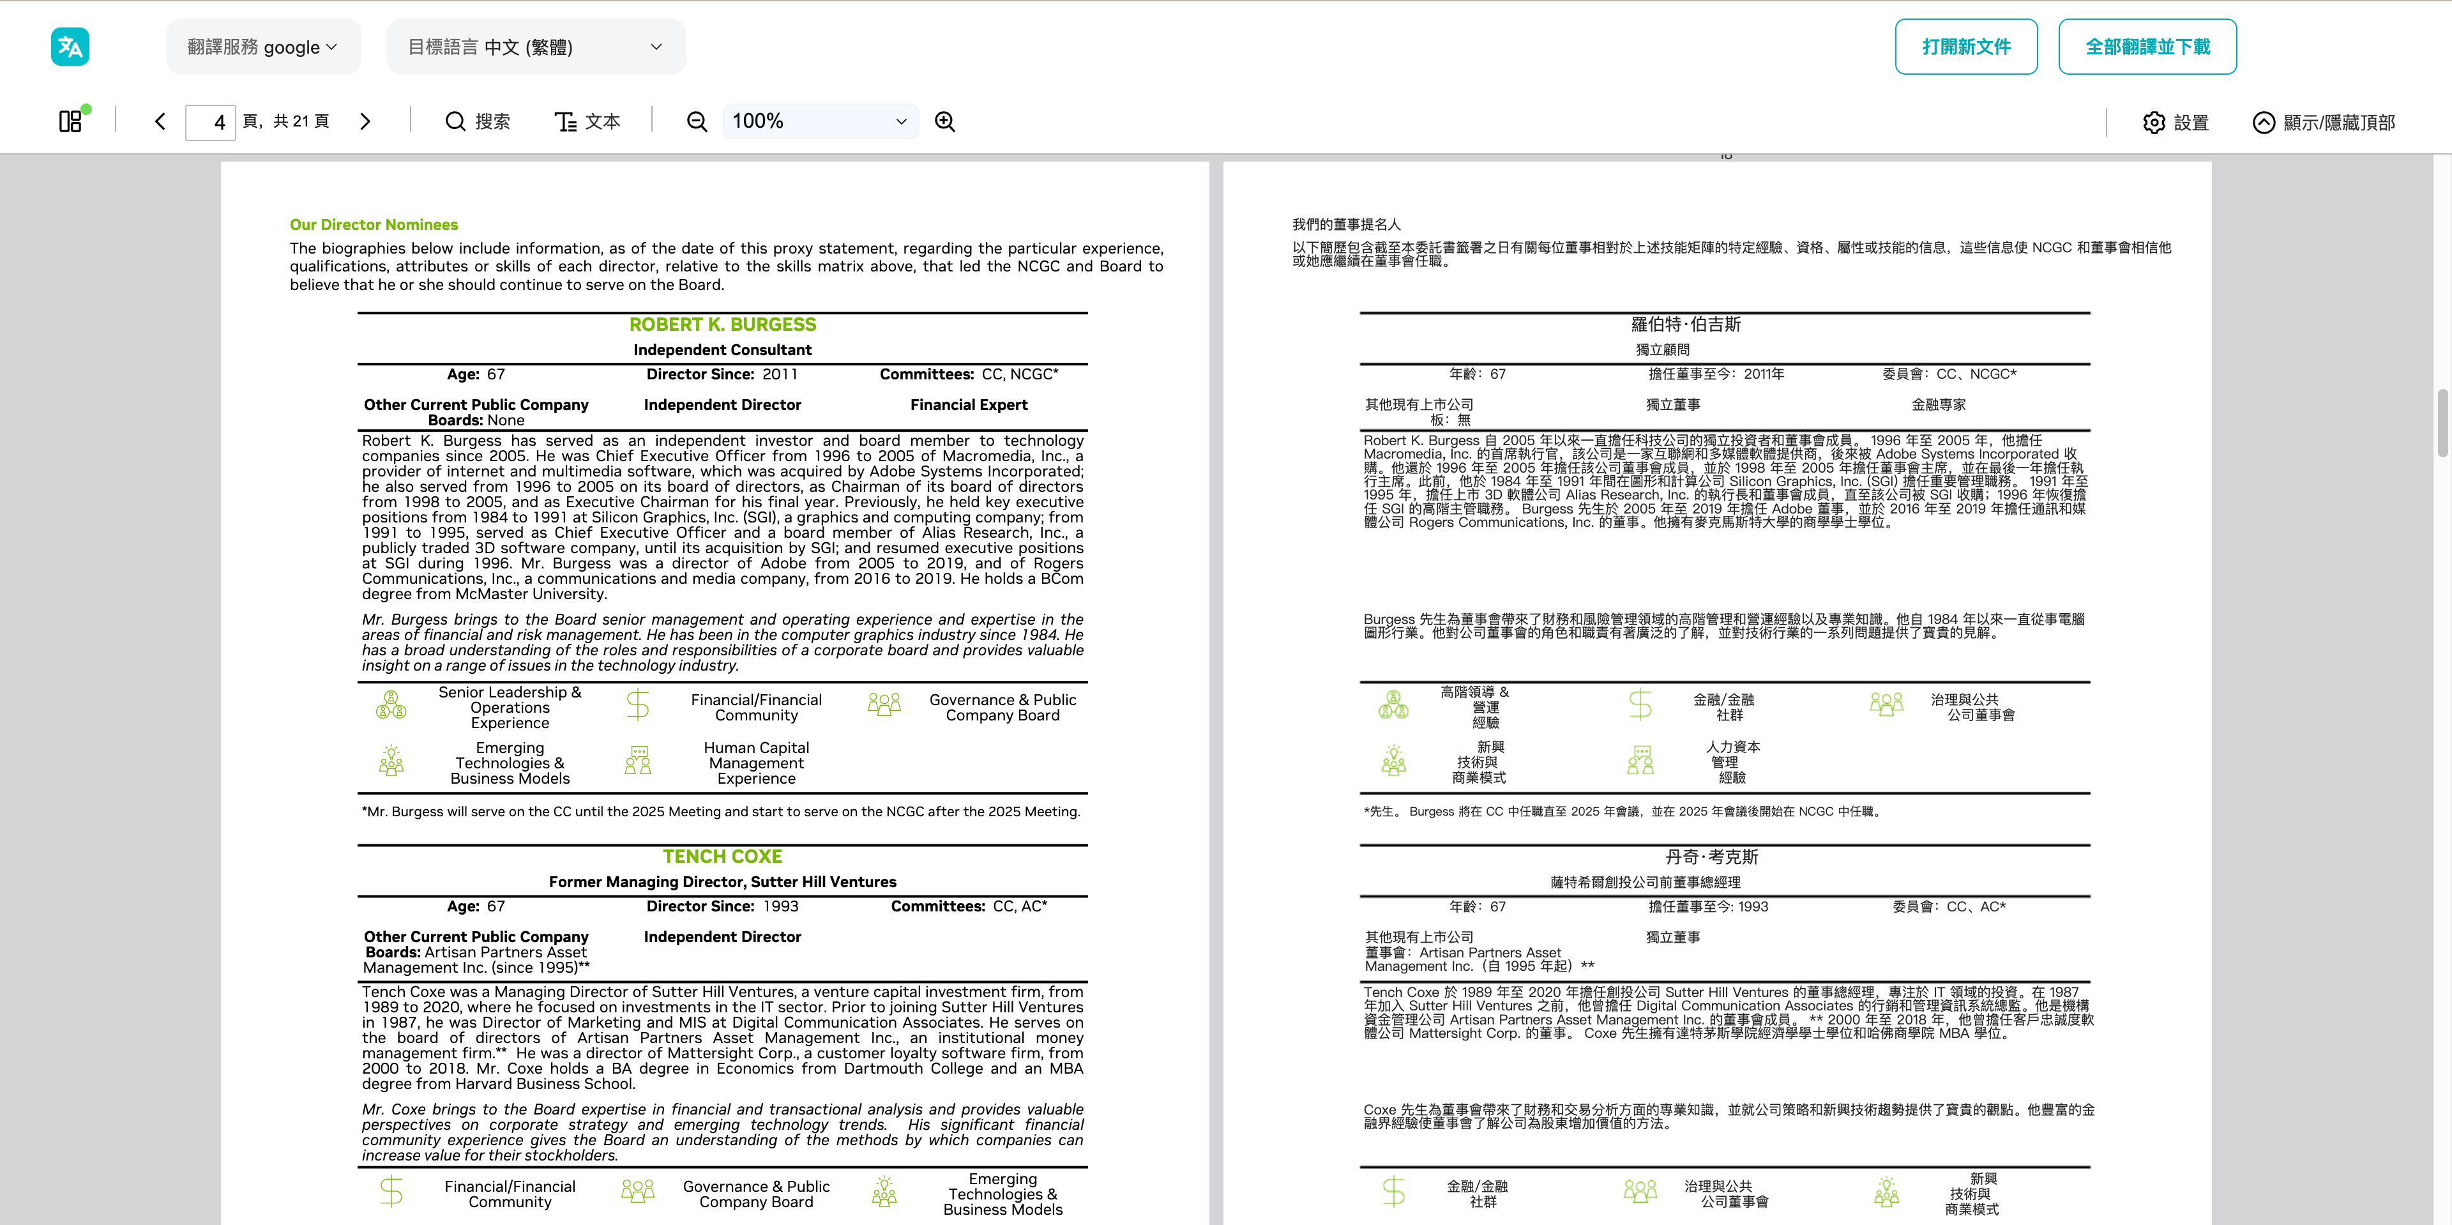Click the ROBERT K. BURGESS heading
Screen dimensions: 2452x1225
coord(722,324)
